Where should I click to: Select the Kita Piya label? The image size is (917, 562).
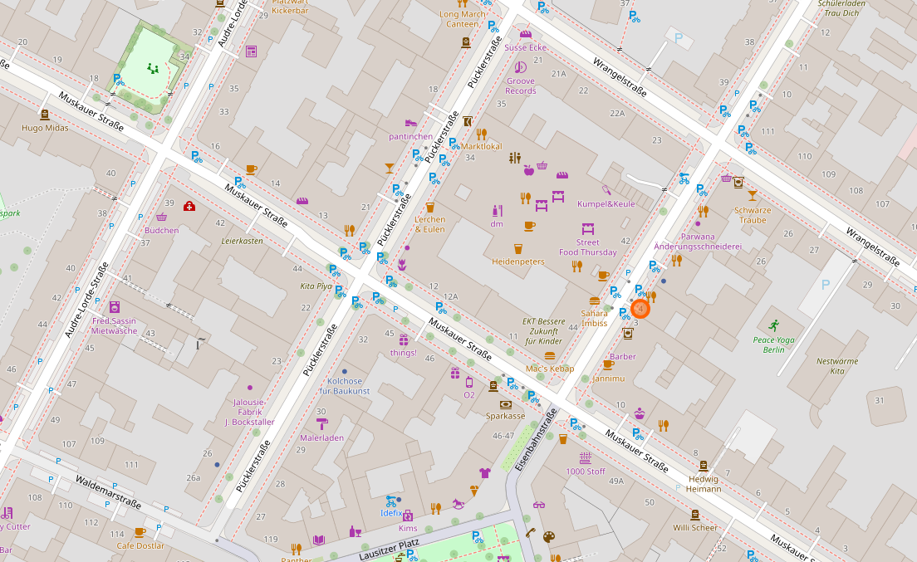[x=316, y=286]
